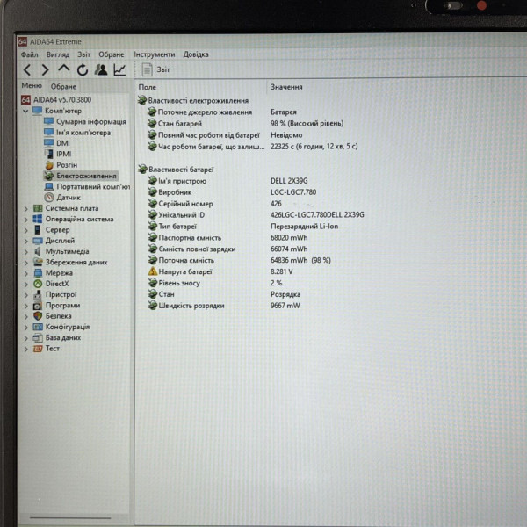
Task: Select the Поточне джерело живлення row
Action: tap(222, 112)
